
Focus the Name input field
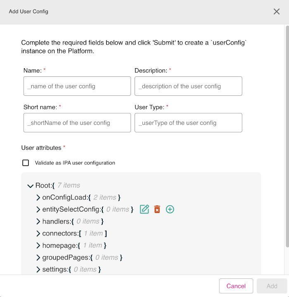[x=77, y=86]
